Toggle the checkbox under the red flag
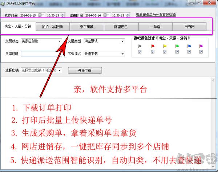This screenshot has width=218, height=172. click(152, 52)
